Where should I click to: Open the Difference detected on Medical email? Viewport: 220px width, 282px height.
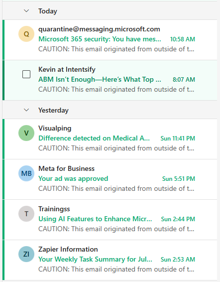pyautogui.click(x=94, y=138)
